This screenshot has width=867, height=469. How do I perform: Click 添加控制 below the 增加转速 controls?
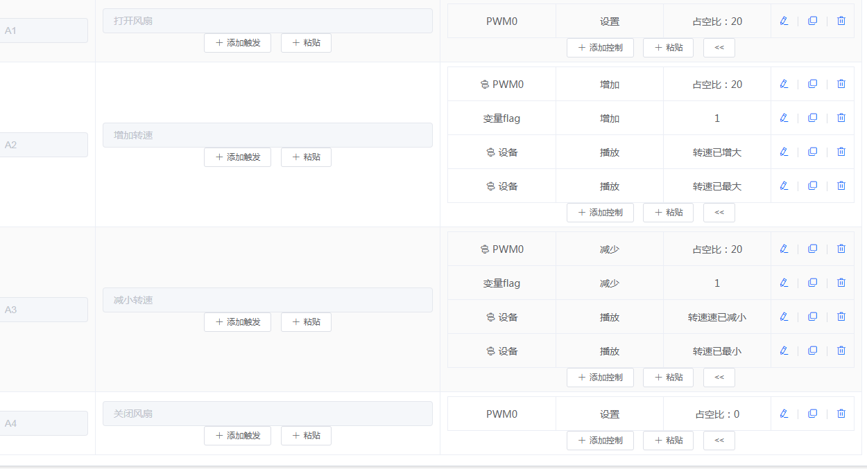(x=600, y=212)
